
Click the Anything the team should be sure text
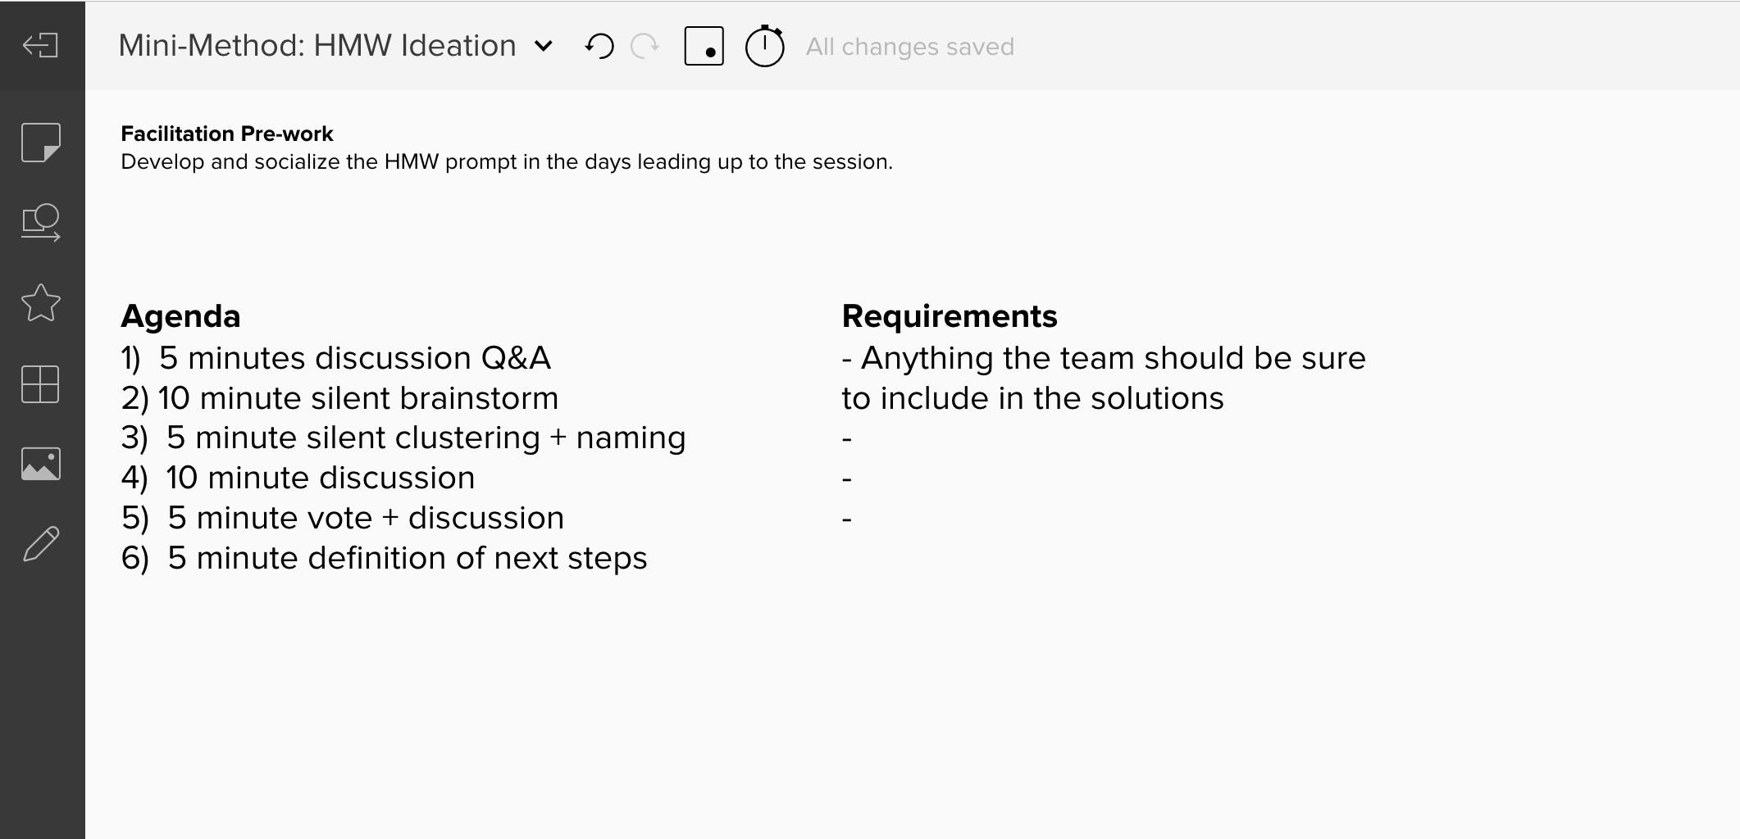(1104, 358)
